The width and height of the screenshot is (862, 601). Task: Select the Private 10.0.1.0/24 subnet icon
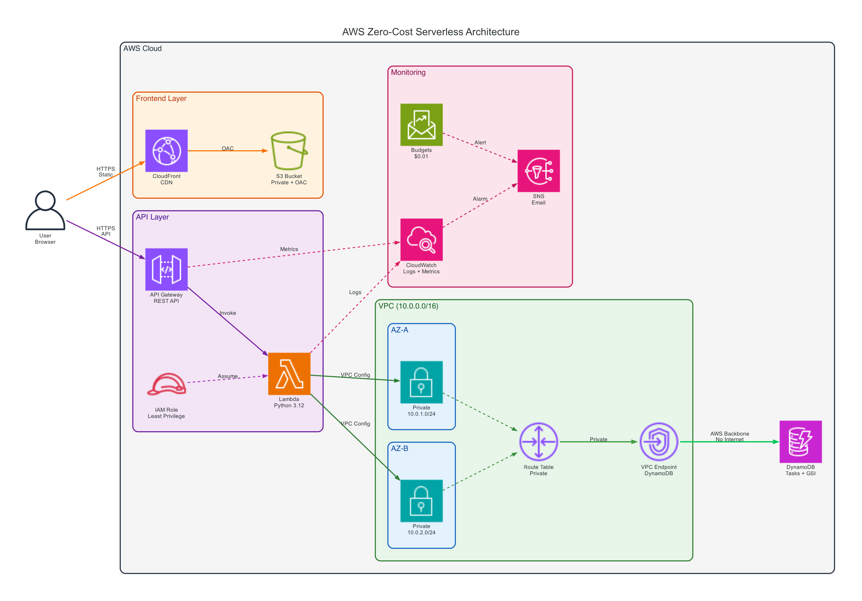pos(421,382)
